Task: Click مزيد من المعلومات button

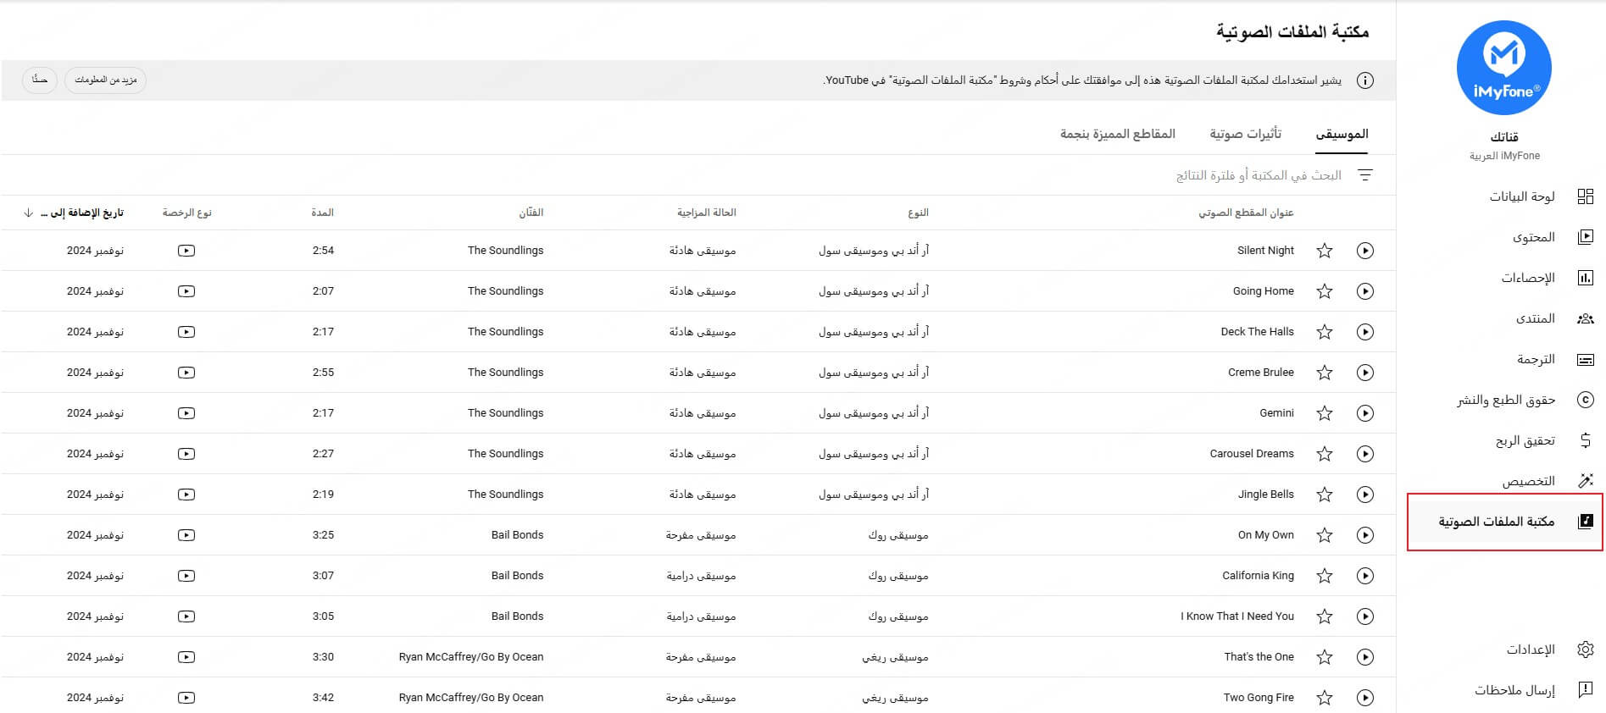Action: coord(106,80)
